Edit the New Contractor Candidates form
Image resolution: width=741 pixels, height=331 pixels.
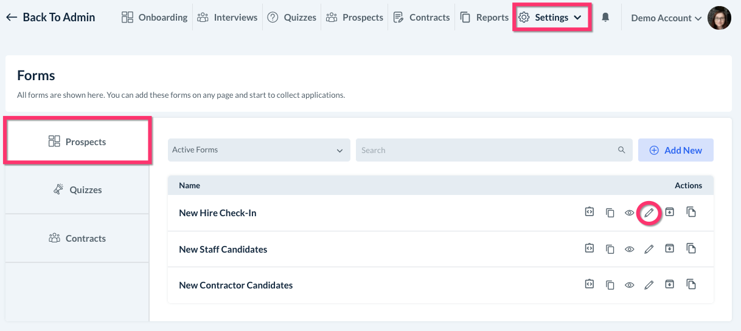point(649,285)
